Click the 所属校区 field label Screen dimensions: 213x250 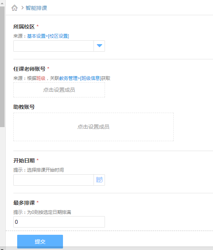click(24, 27)
